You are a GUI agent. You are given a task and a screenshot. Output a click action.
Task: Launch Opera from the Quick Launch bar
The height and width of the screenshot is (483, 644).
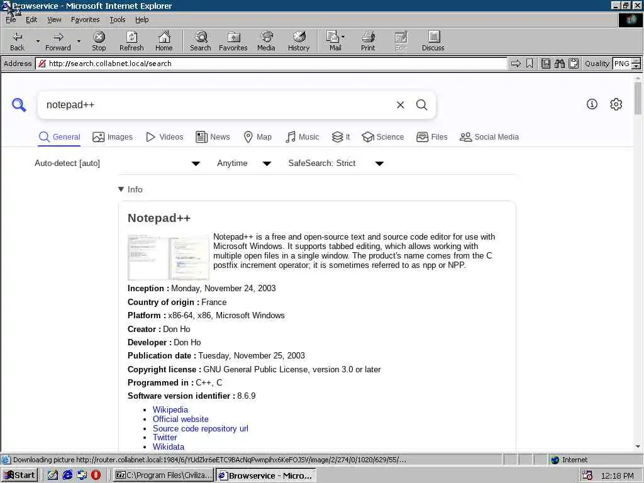[96, 475]
